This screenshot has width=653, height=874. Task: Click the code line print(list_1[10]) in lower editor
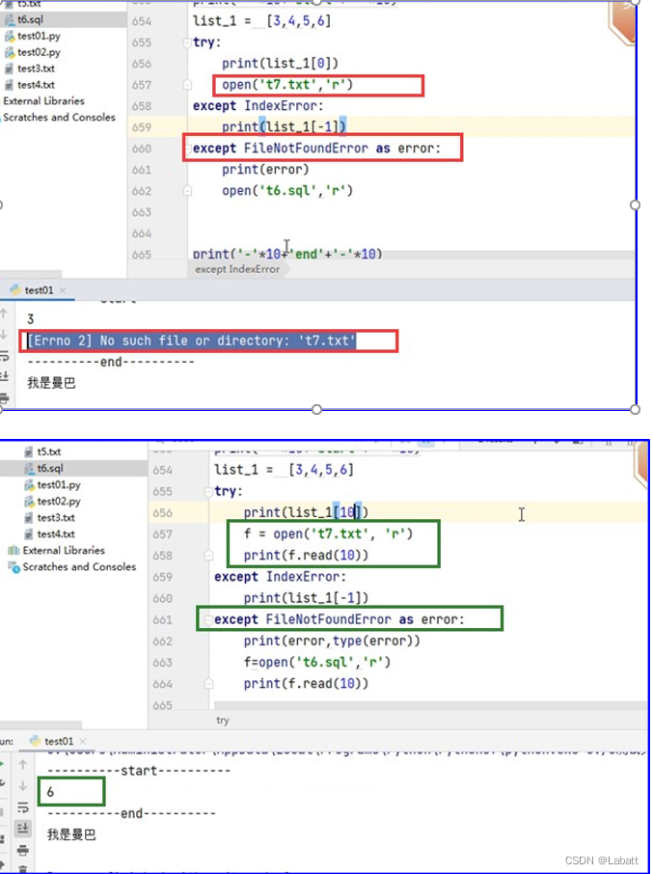[x=306, y=513]
